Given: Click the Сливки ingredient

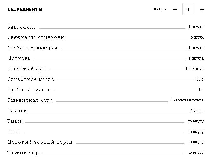Looking at the screenshot, I should click(17, 111).
